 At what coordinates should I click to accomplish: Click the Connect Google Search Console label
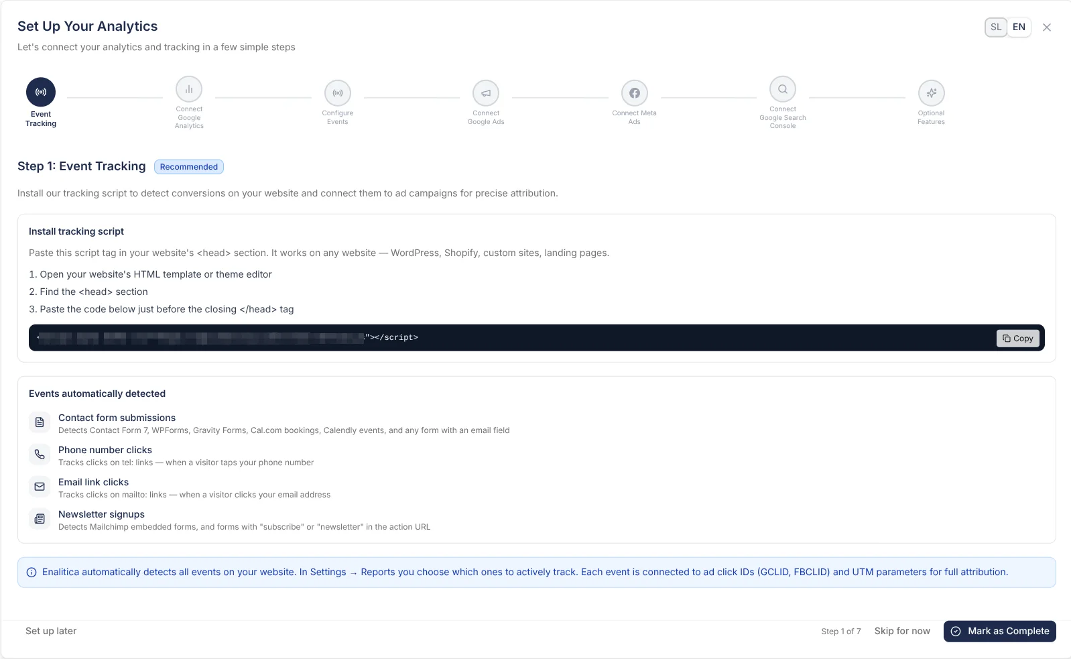[x=783, y=117]
